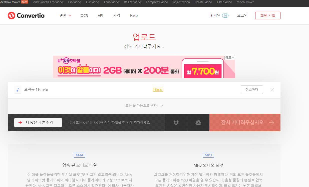
Task: Open Compress Video tool link
Action: coord(157,2)
